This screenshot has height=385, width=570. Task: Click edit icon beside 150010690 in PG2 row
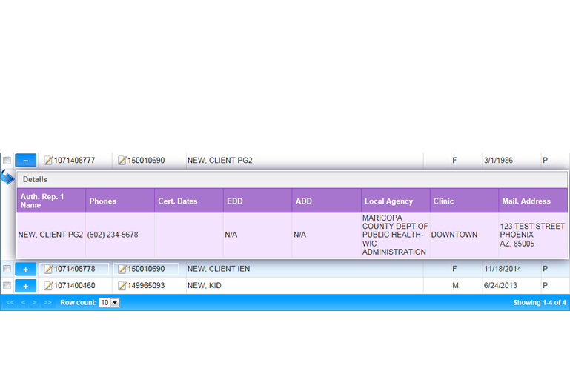[122, 161]
